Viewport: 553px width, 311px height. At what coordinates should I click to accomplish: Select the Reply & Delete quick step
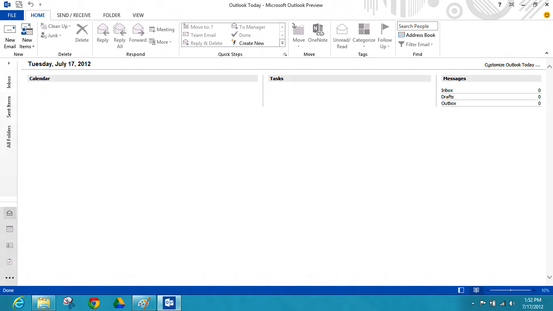[x=206, y=43]
